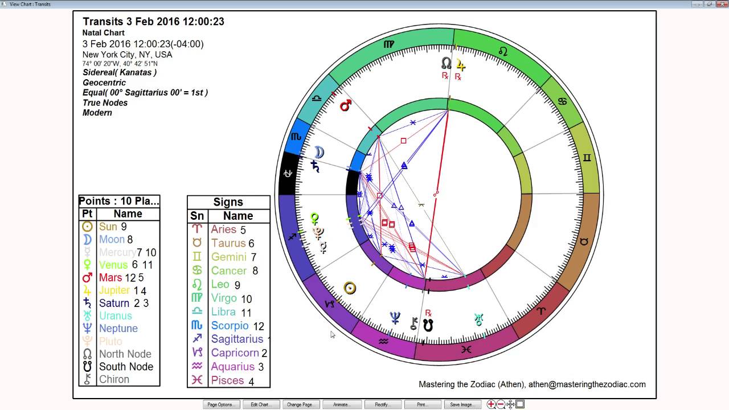Screen dimensions: 729x410
Task: Select the Saturn glyph on the chart wheel
Action: click(x=315, y=166)
